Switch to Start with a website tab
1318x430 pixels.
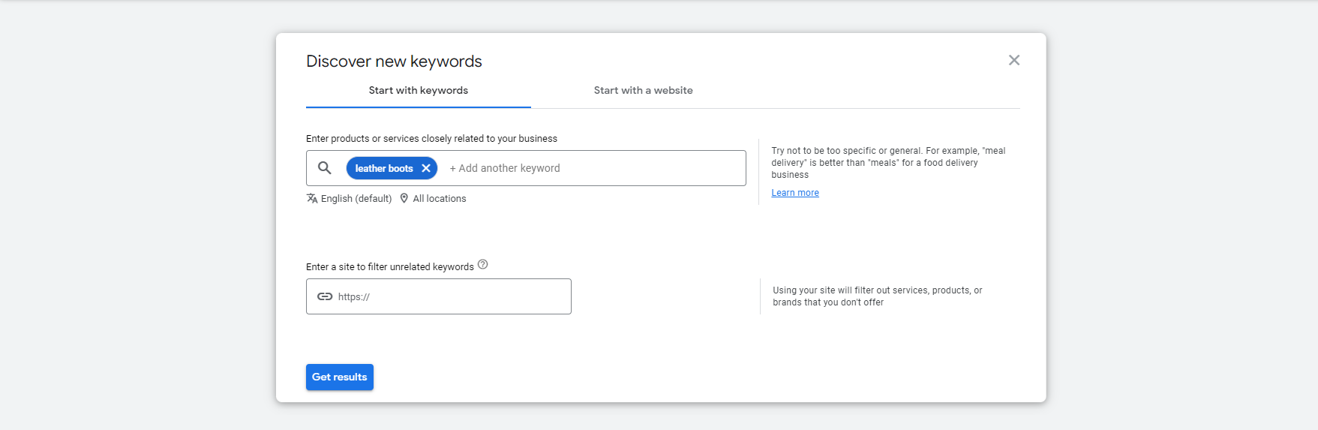pyautogui.click(x=644, y=90)
